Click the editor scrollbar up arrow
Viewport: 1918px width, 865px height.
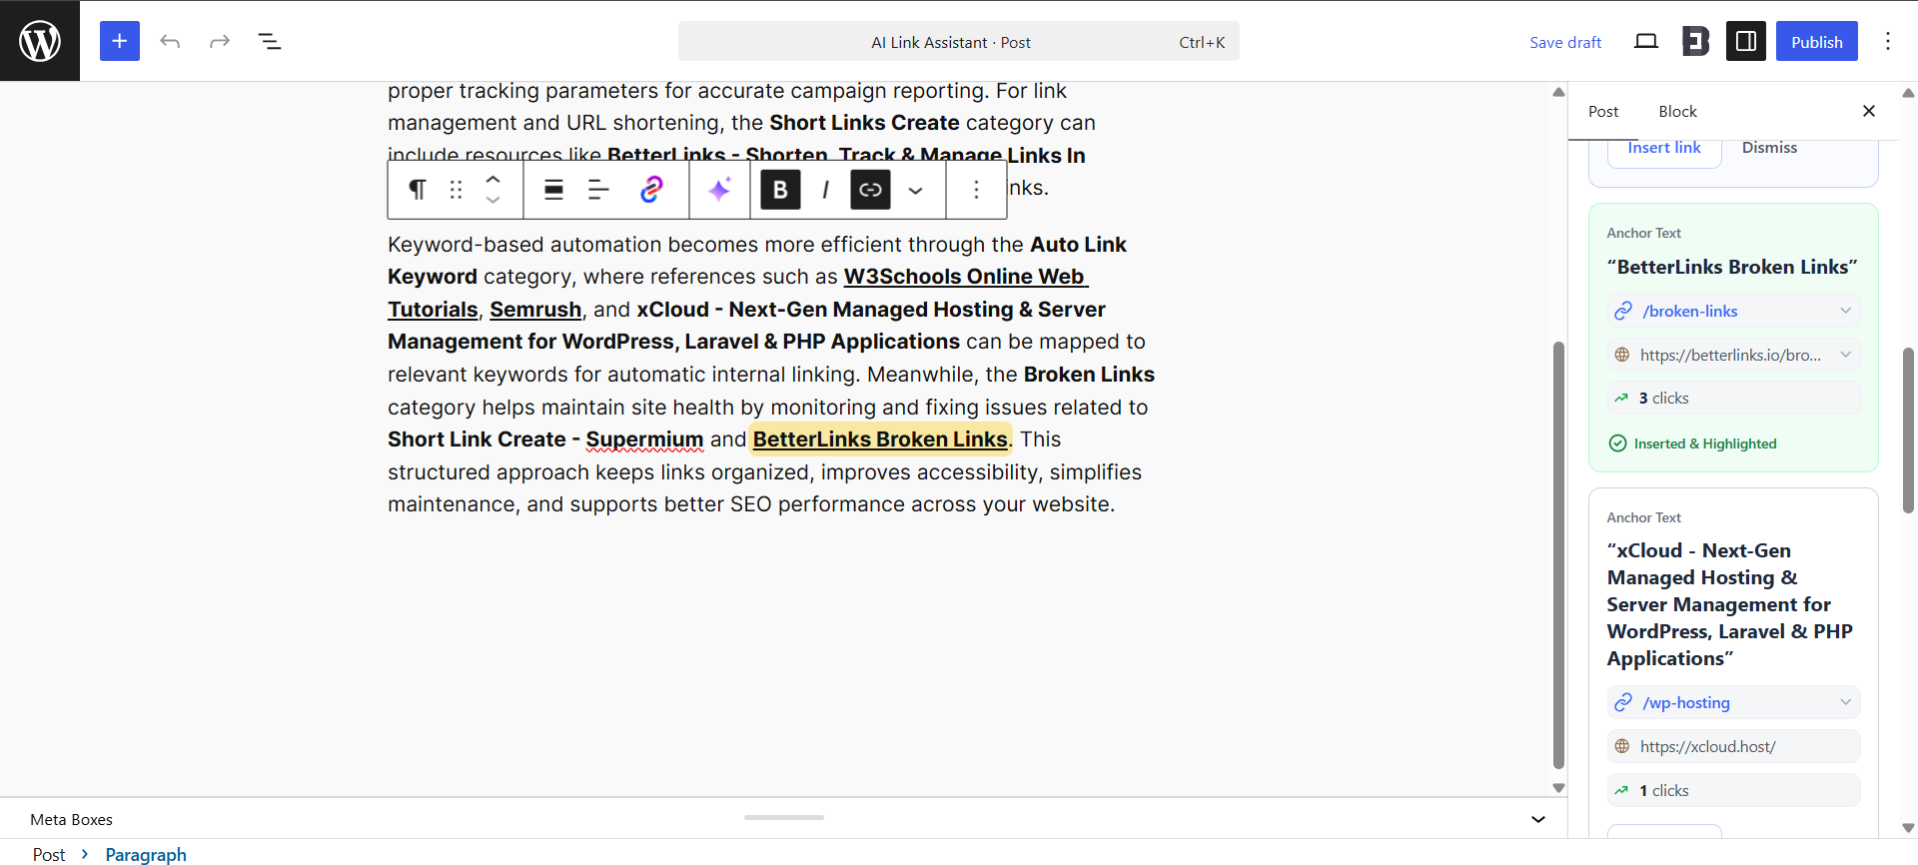[x=1558, y=92]
